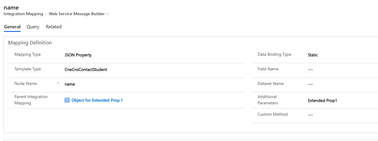378x141 pixels.
Task: Open the Related tab menu
Action: [x=54, y=27]
